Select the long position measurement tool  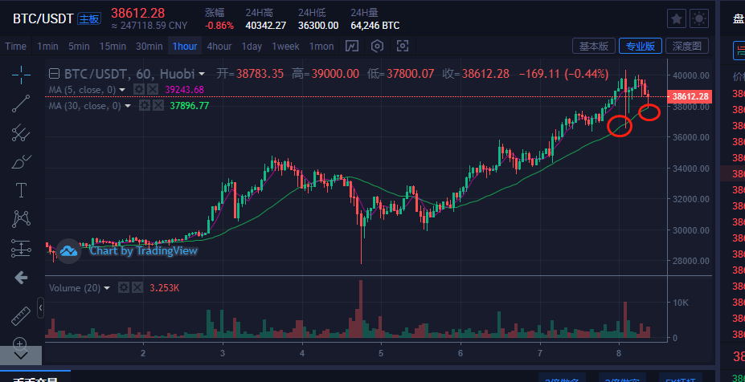[21, 248]
